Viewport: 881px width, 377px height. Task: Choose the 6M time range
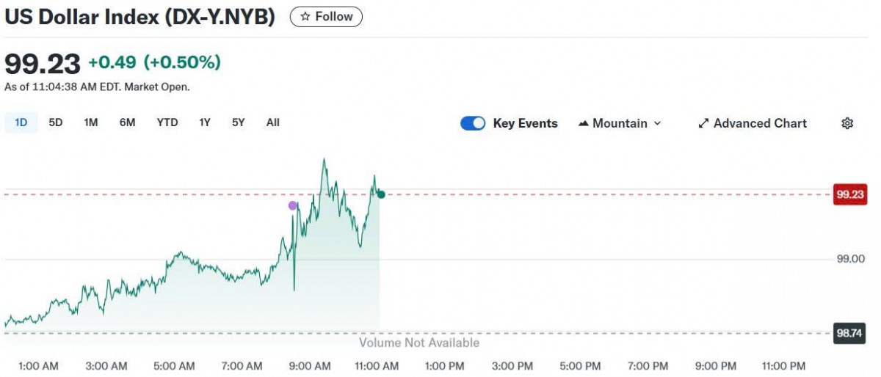point(128,122)
